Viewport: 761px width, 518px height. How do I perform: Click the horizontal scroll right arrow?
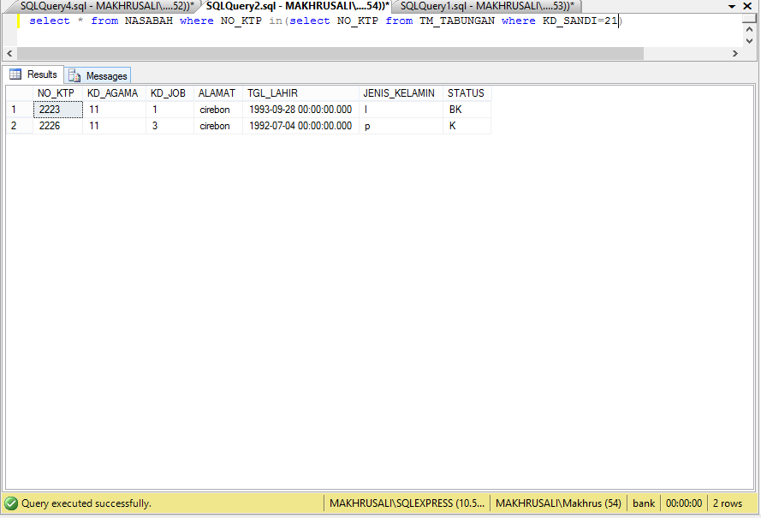pyautogui.click(x=734, y=53)
